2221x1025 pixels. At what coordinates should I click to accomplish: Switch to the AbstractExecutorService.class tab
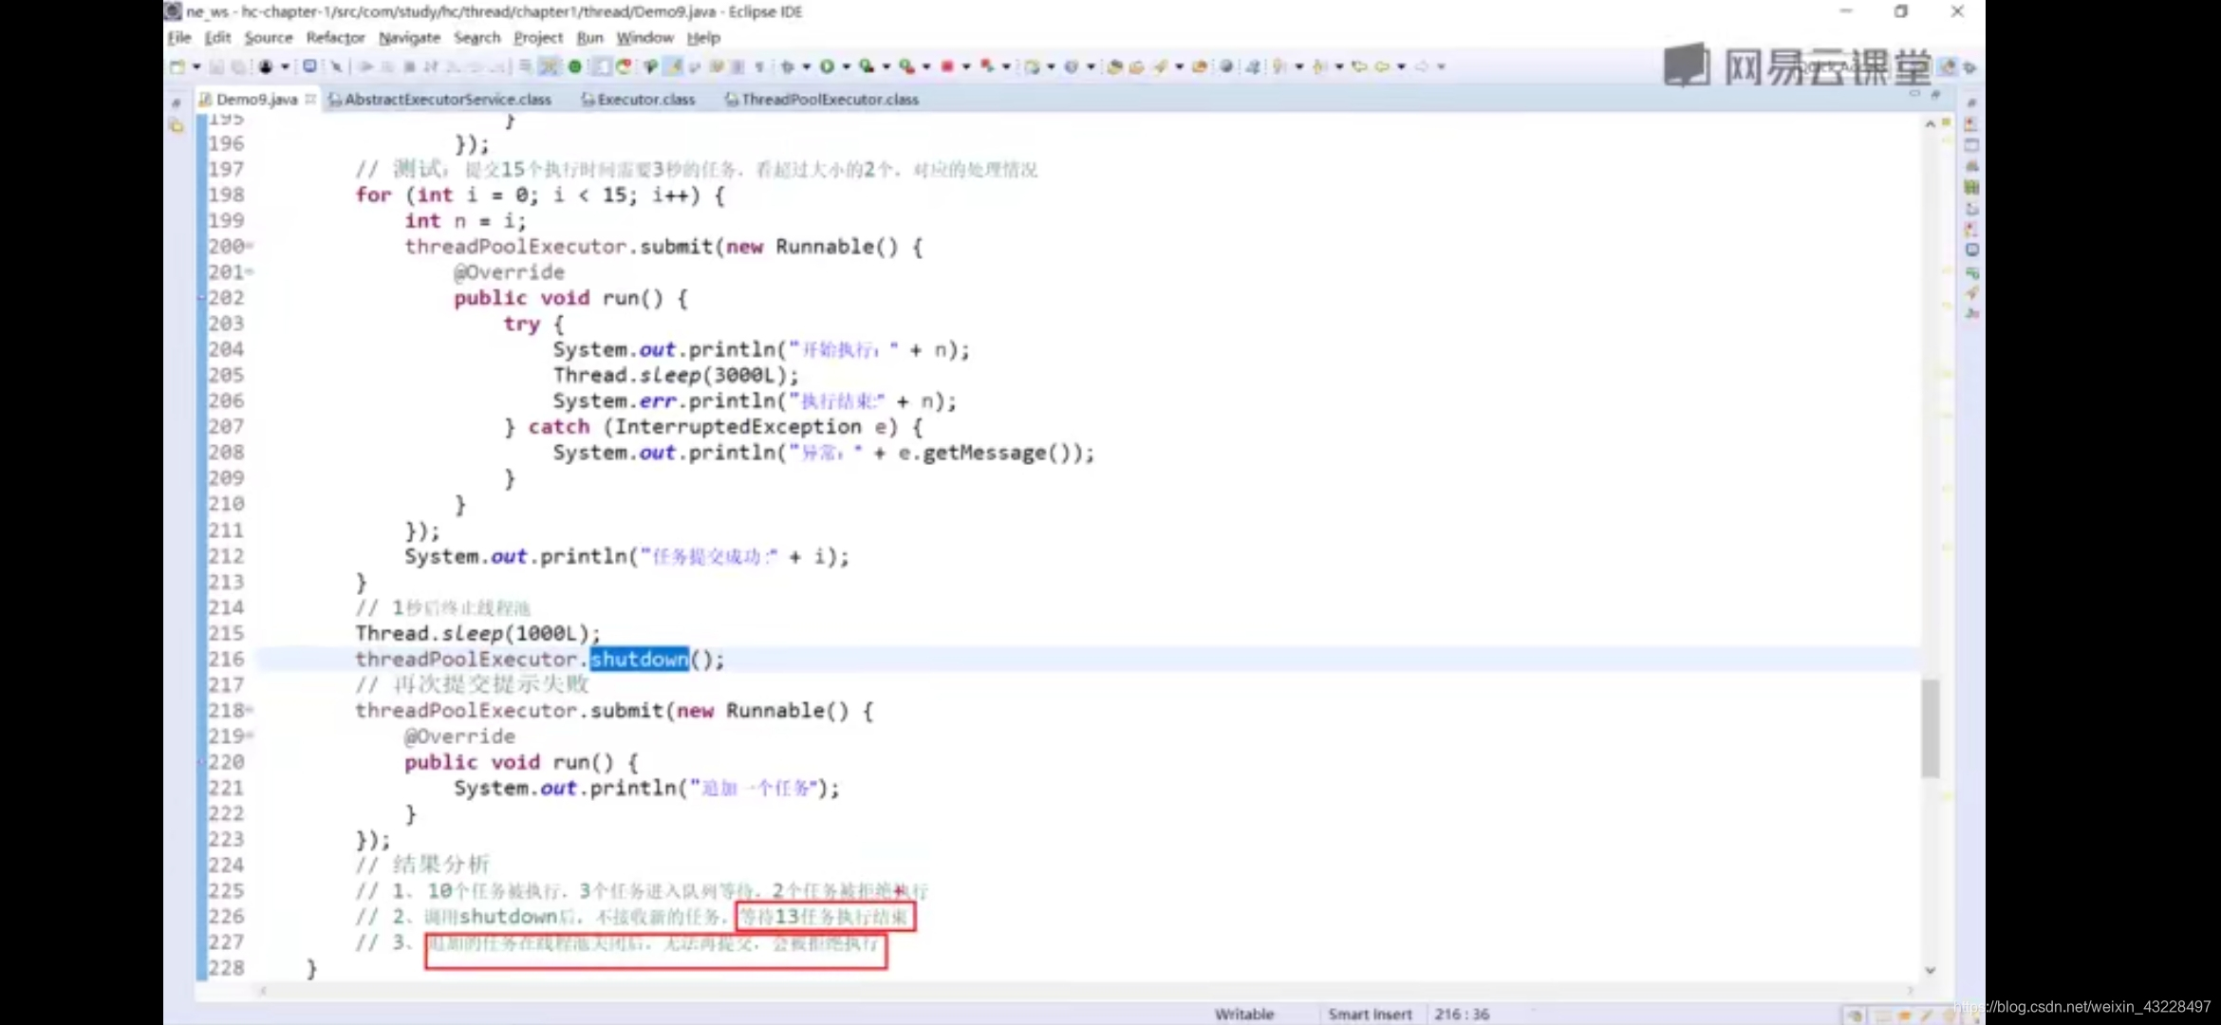coord(439,99)
